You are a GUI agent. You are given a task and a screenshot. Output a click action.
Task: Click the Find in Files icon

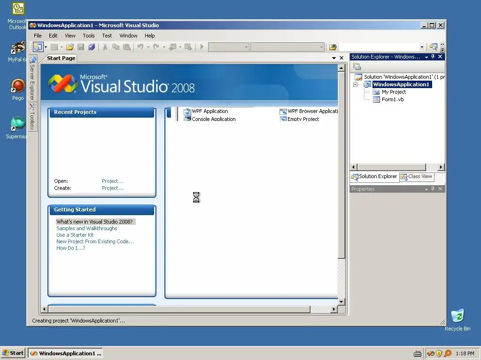(x=333, y=47)
